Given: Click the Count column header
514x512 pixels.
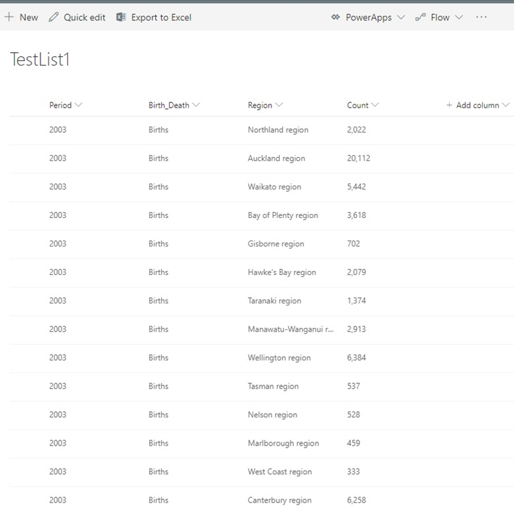Looking at the screenshot, I should pyautogui.click(x=358, y=105).
